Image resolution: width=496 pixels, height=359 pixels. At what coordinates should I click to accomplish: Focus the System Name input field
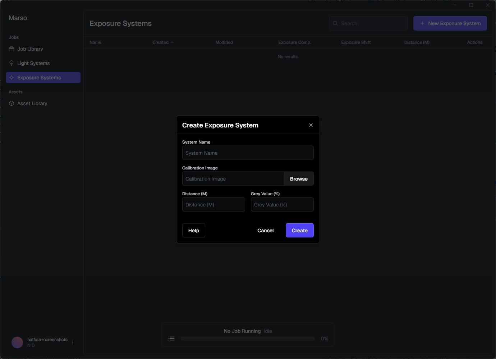[248, 153]
